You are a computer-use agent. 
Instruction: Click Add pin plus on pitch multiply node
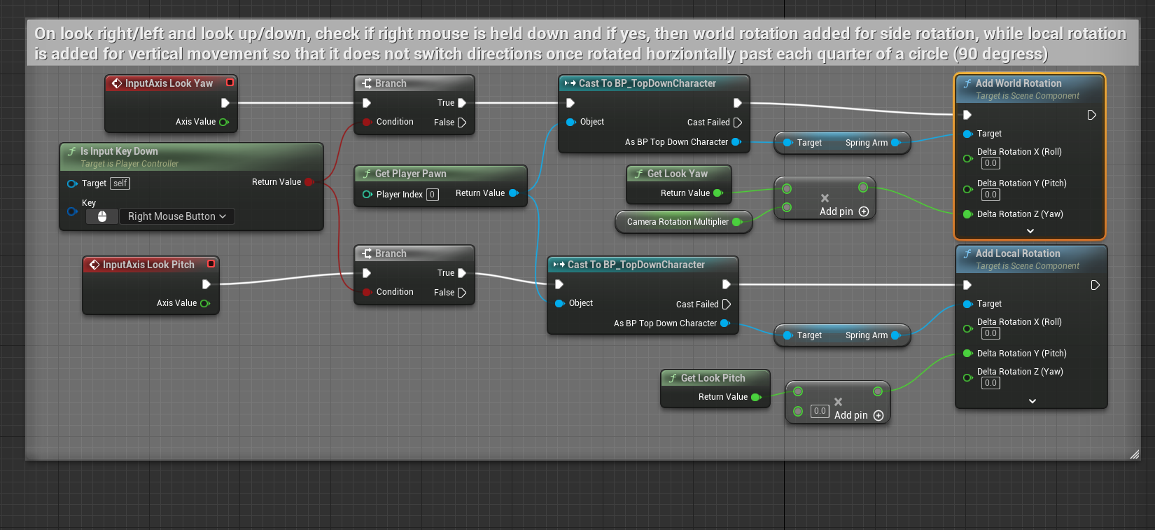click(x=878, y=415)
